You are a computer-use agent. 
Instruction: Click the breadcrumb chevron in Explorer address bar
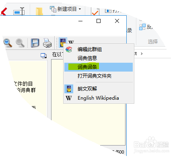[142, 54]
